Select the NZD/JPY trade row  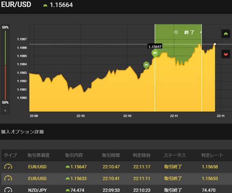pos(116,189)
